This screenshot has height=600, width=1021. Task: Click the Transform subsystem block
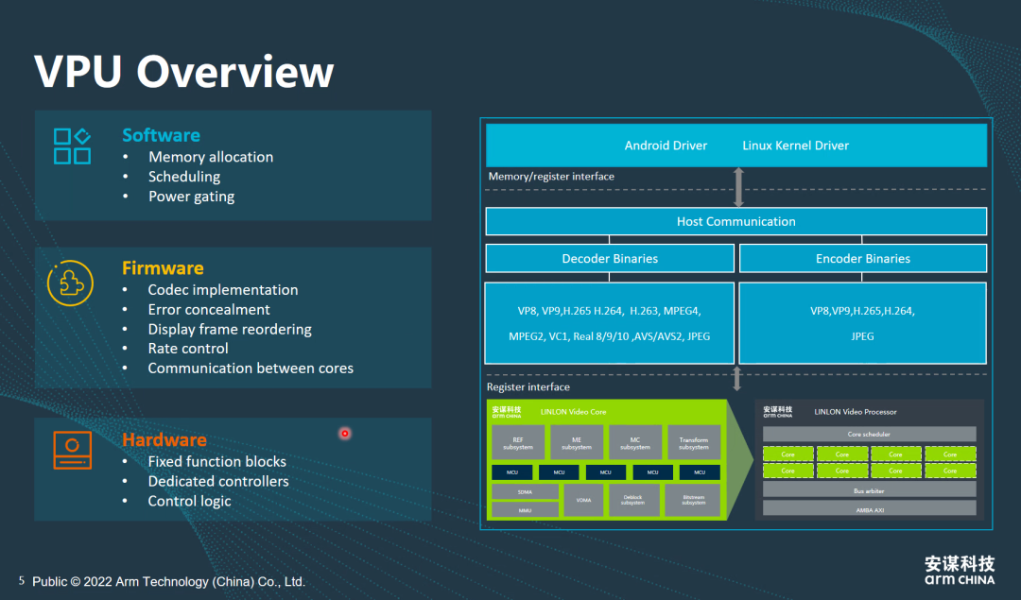(x=693, y=442)
